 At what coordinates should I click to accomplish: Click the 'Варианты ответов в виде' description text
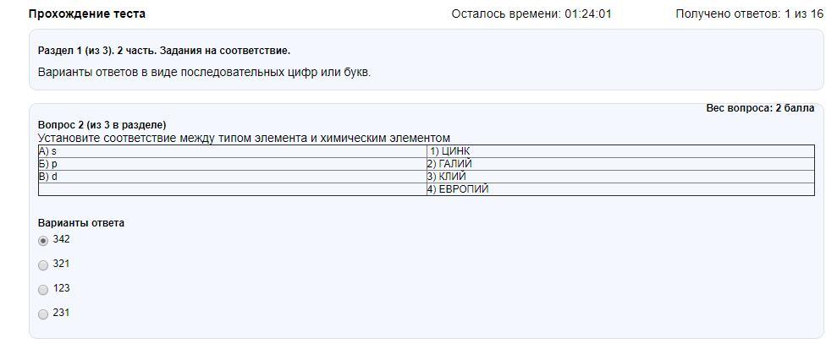204,72
